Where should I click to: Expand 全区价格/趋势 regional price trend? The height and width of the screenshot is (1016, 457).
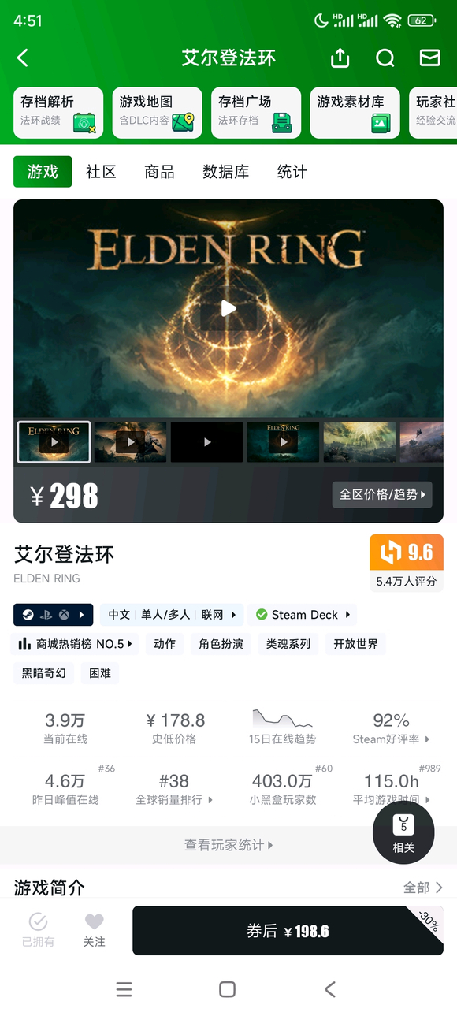[x=382, y=494]
